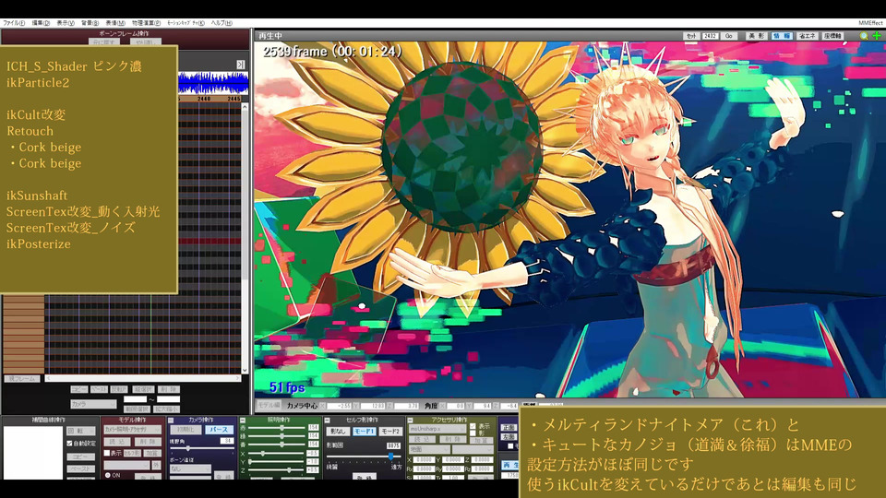Open the ボーン追従 なし dropdown
Image resolution: width=886 pixels, height=498 pixels.
tap(190, 468)
